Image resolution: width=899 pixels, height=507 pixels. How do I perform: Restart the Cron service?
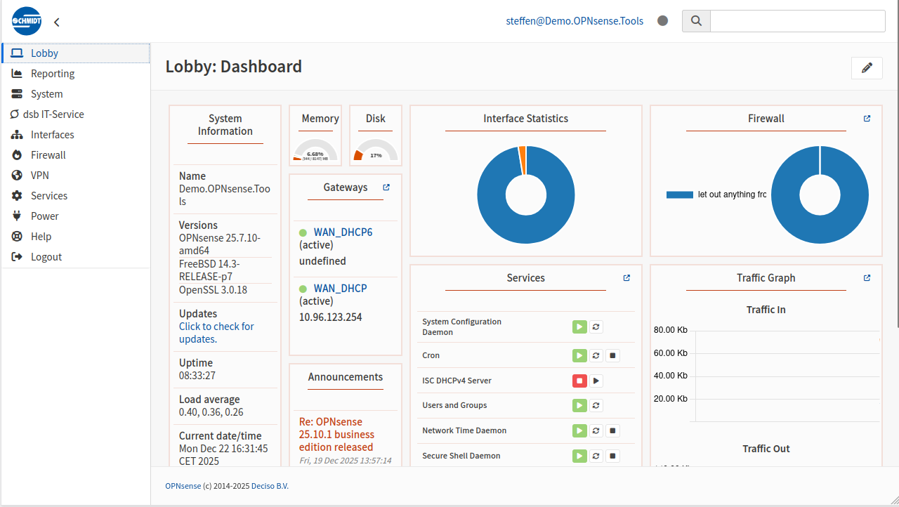(596, 355)
